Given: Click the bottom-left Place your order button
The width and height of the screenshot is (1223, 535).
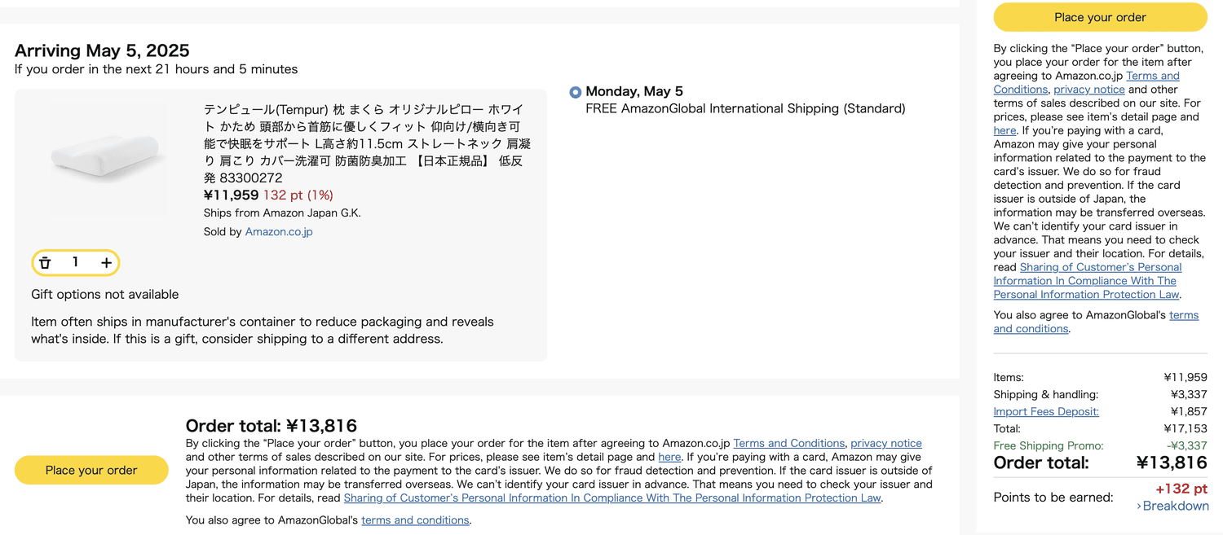Looking at the screenshot, I should pos(91,470).
